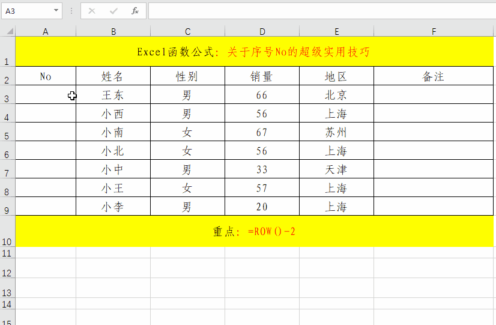Click the name cell 小中
The width and height of the screenshot is (496, 325).
[x=113, y=169]
